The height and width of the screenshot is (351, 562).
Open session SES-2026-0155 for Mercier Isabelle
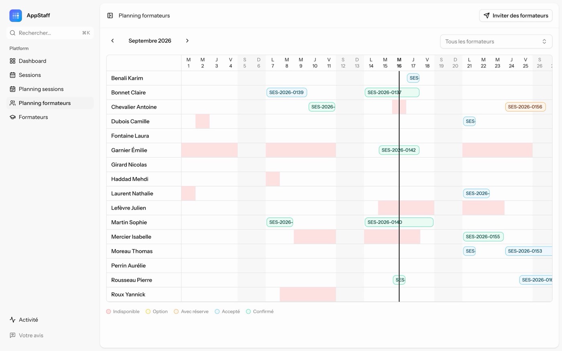(483, 237)
